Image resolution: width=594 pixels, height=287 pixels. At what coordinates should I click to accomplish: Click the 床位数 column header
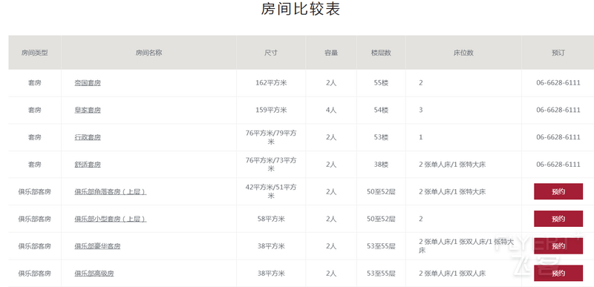tap(463, 53)
